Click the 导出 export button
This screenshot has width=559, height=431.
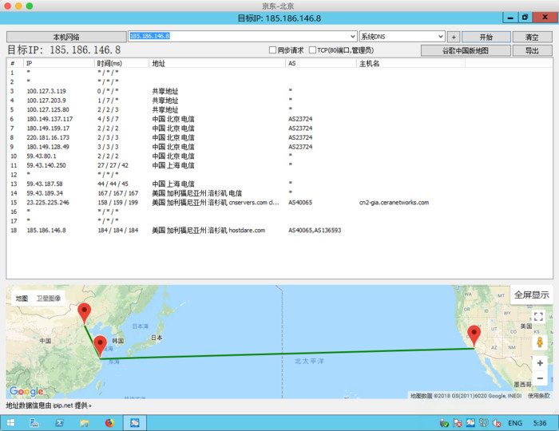[533, 50]
